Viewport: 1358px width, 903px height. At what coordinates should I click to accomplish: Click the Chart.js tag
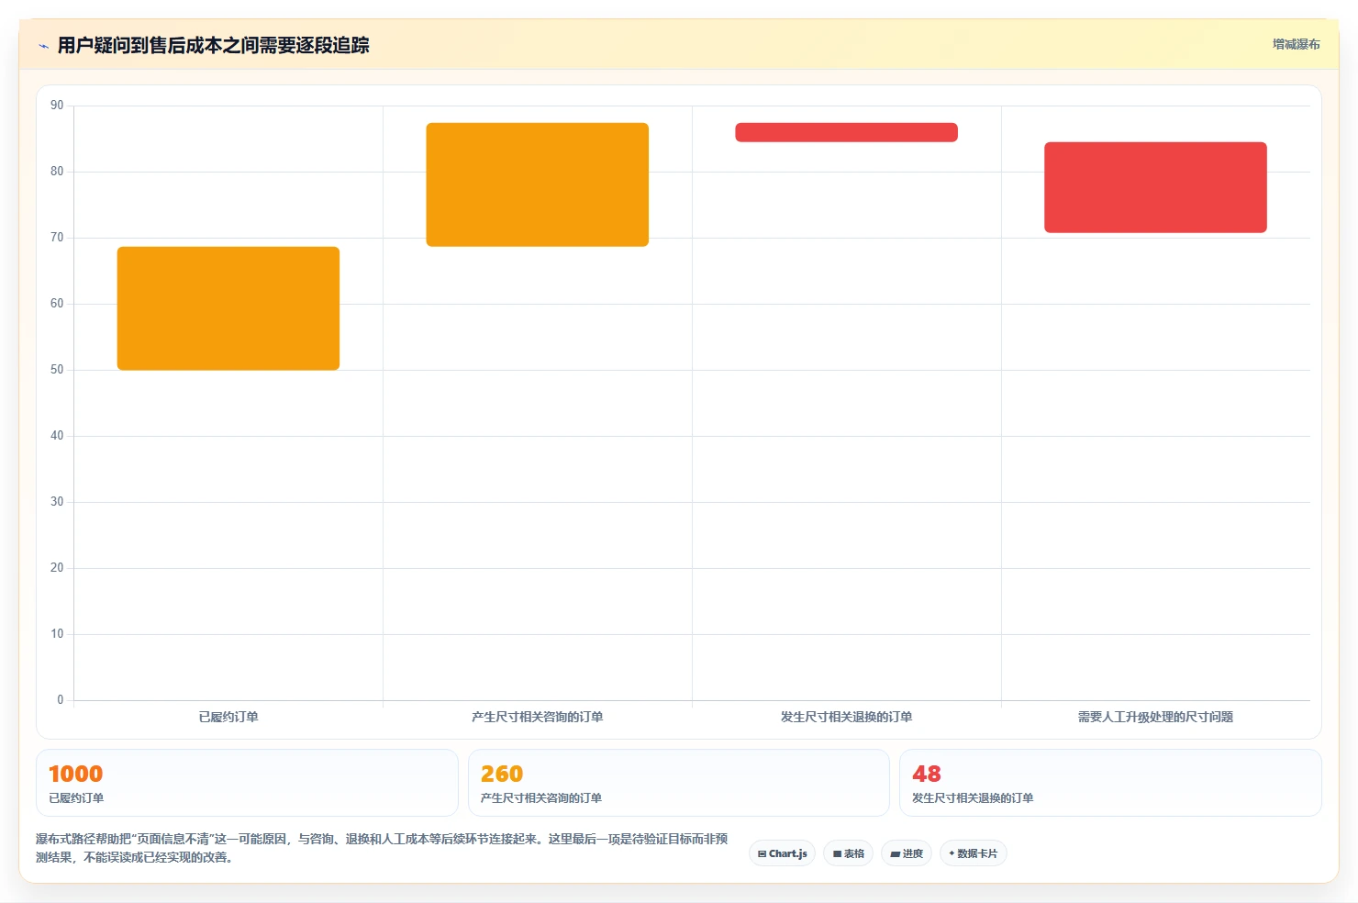click(x=783, y=853)
